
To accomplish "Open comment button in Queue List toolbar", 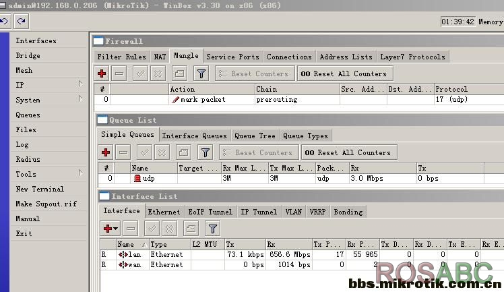I will click(183, 152).
